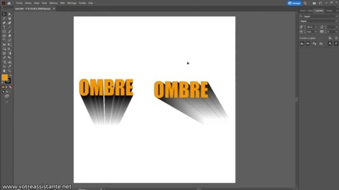Select the Eyedropper tool
This screenshot has width=339, height=190.
tap(4, 58)
